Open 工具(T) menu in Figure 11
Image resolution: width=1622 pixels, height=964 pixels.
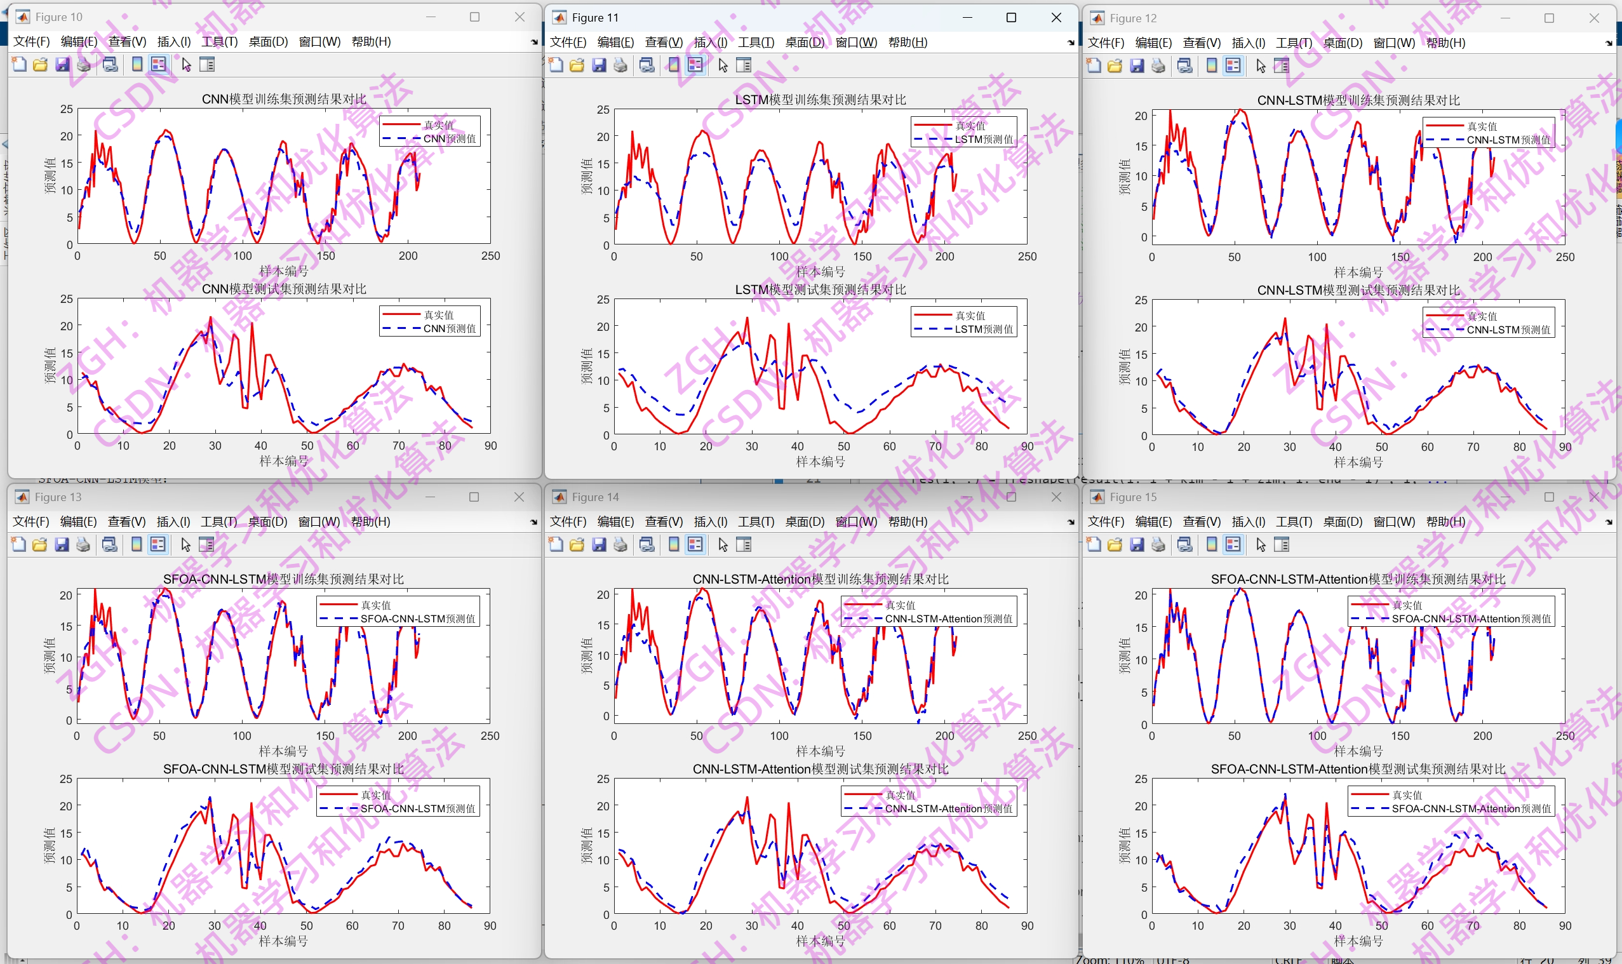pyautogui.click(x=756, y=42)
